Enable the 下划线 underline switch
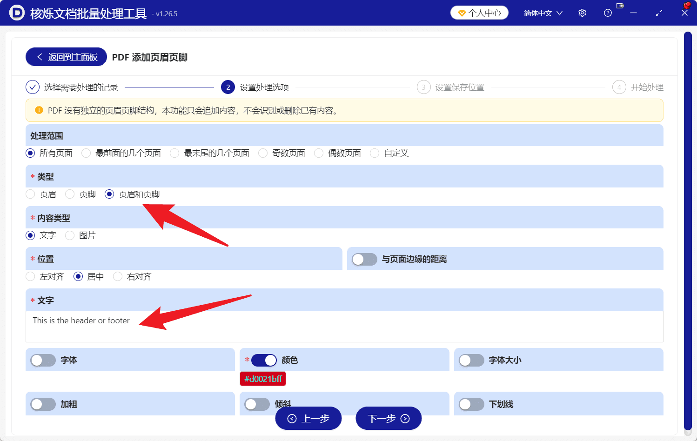Image resolution: width=697 pixels, height=441 pixels. click(471, 404)
